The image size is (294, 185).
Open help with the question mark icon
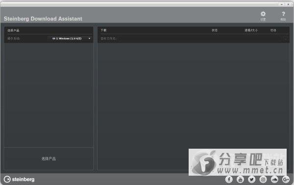click(283, 14)
